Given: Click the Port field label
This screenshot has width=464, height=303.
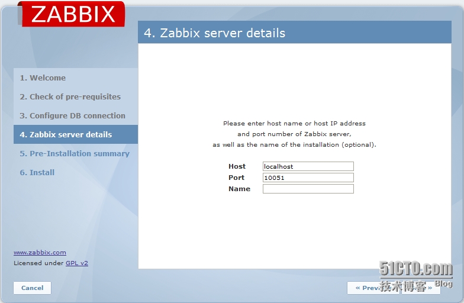Looking at the screenshot, I should (x=237, y=178).
